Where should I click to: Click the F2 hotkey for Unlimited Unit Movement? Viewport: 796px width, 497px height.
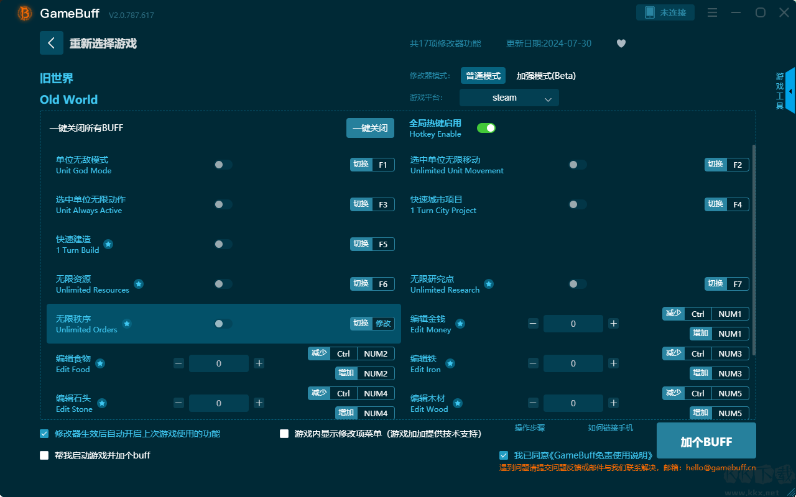(x=738, y=165)
